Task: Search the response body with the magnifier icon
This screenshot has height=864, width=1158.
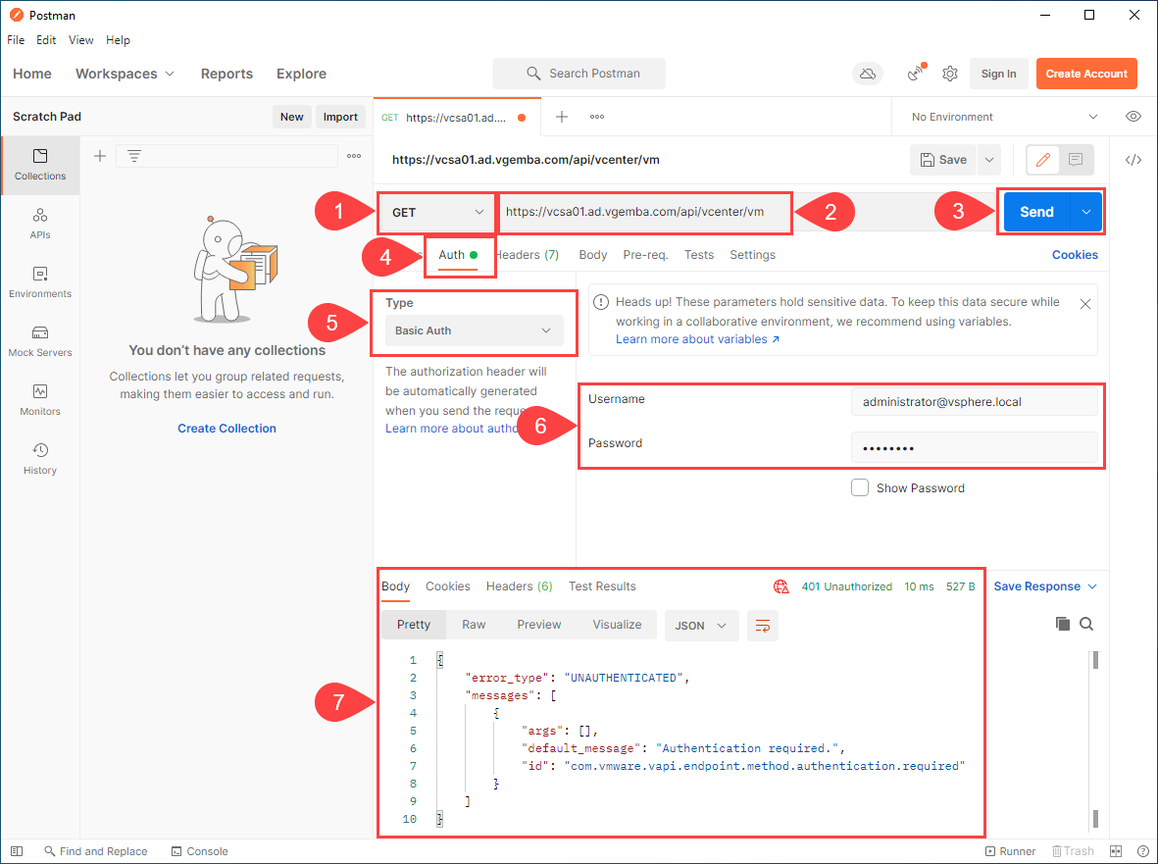Action: (x=1086, y=624)
